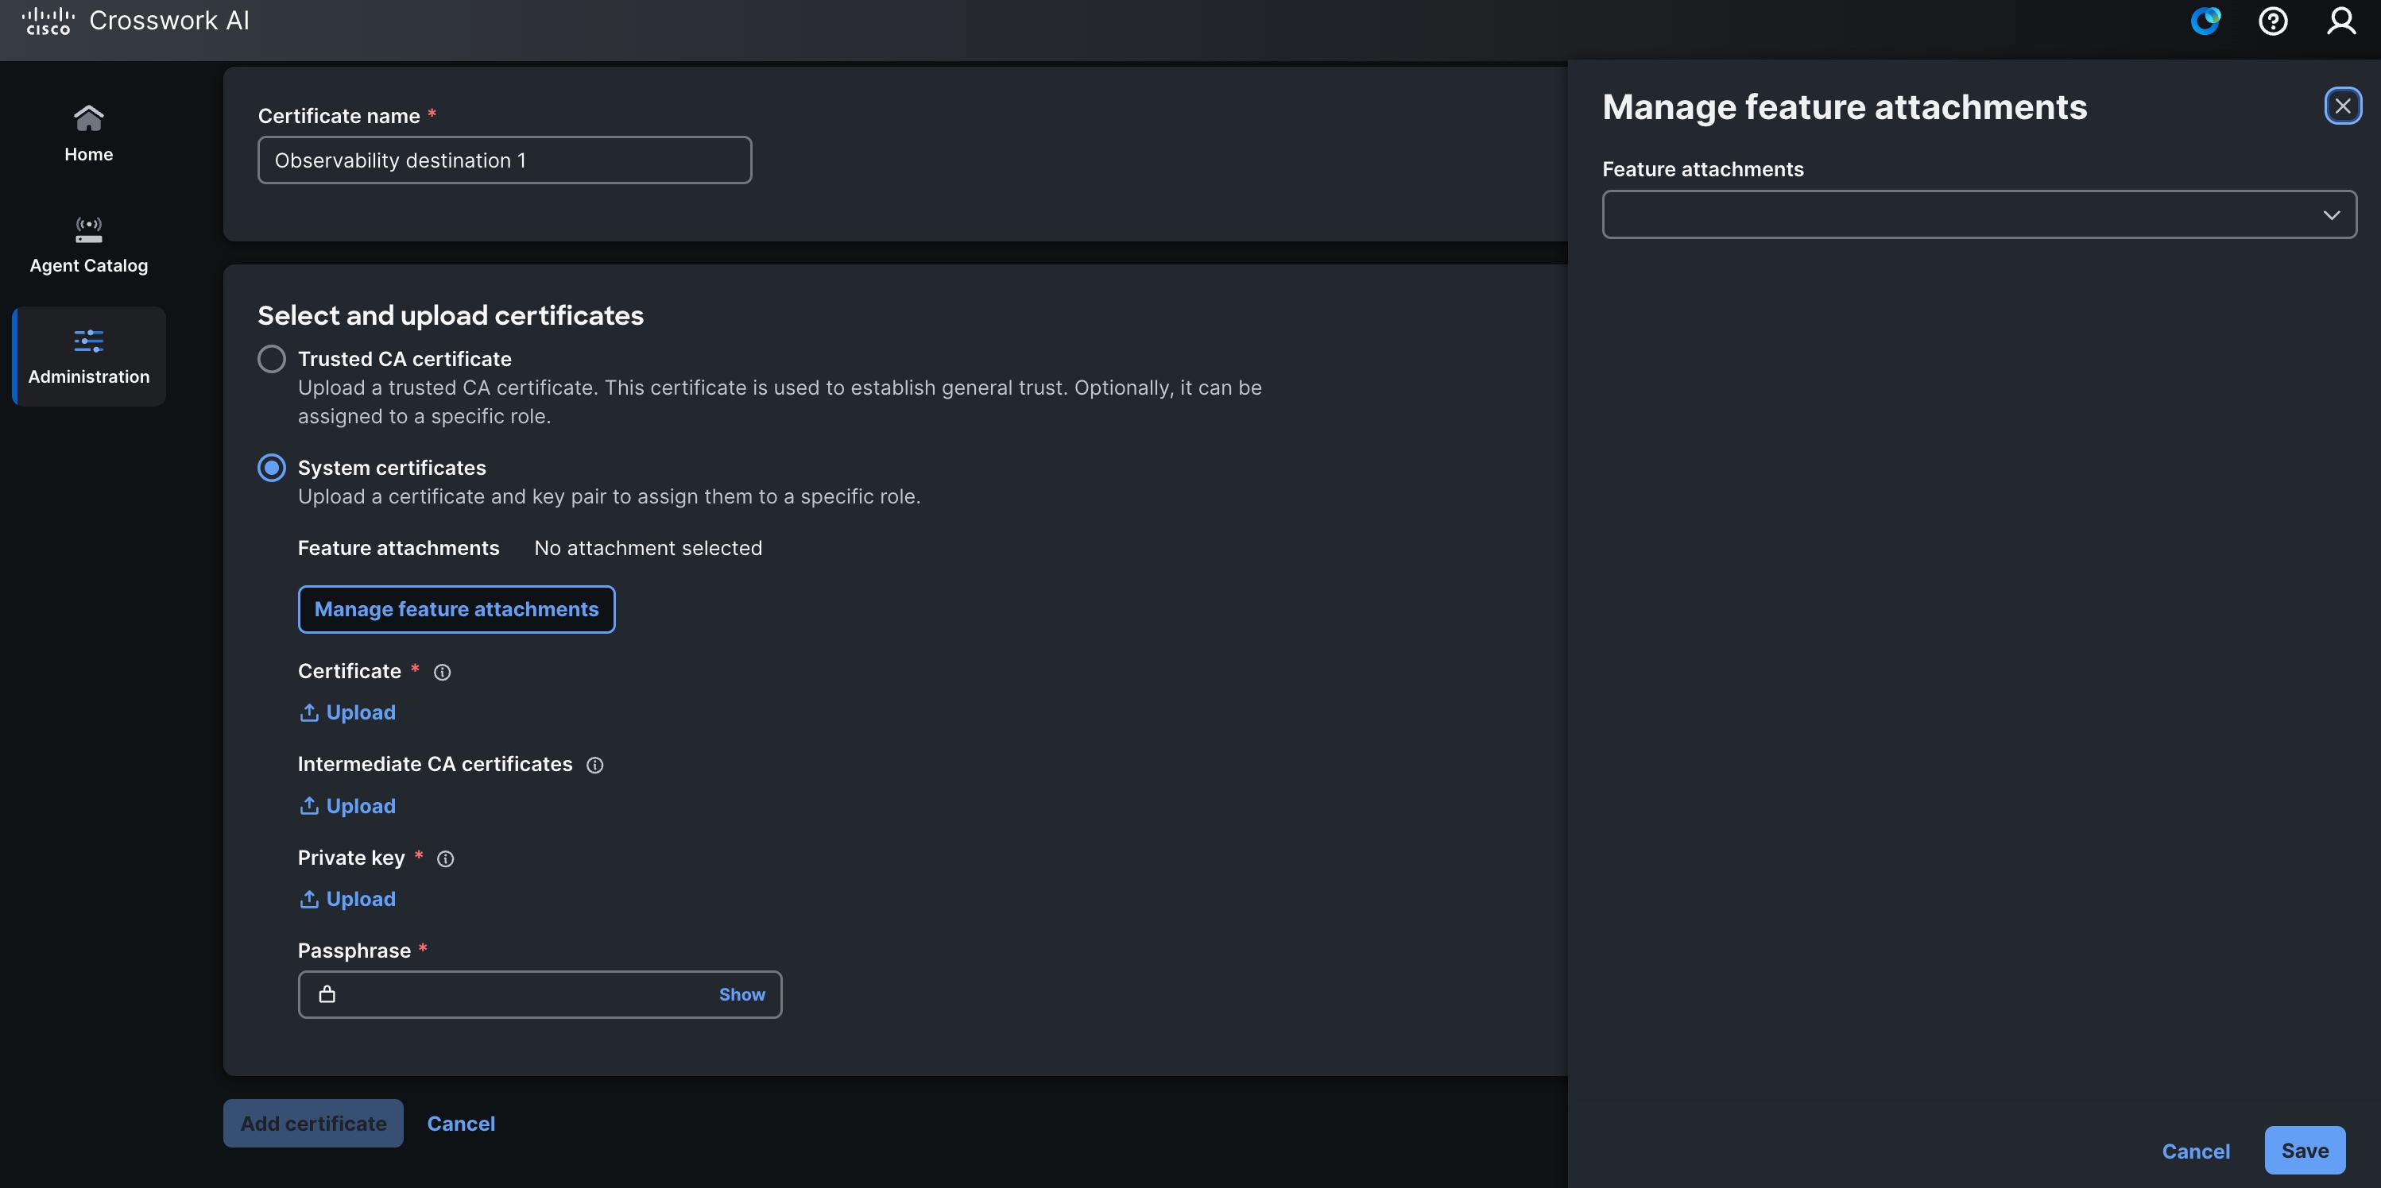Viewport: 2381px width, 1188px height.
Task: Select the System certificates radio button
Action: click(271, 468)
